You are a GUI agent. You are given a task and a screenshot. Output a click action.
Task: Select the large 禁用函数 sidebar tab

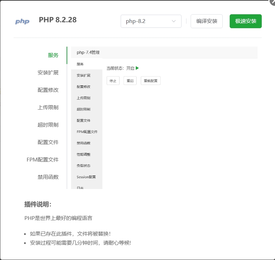48,177
